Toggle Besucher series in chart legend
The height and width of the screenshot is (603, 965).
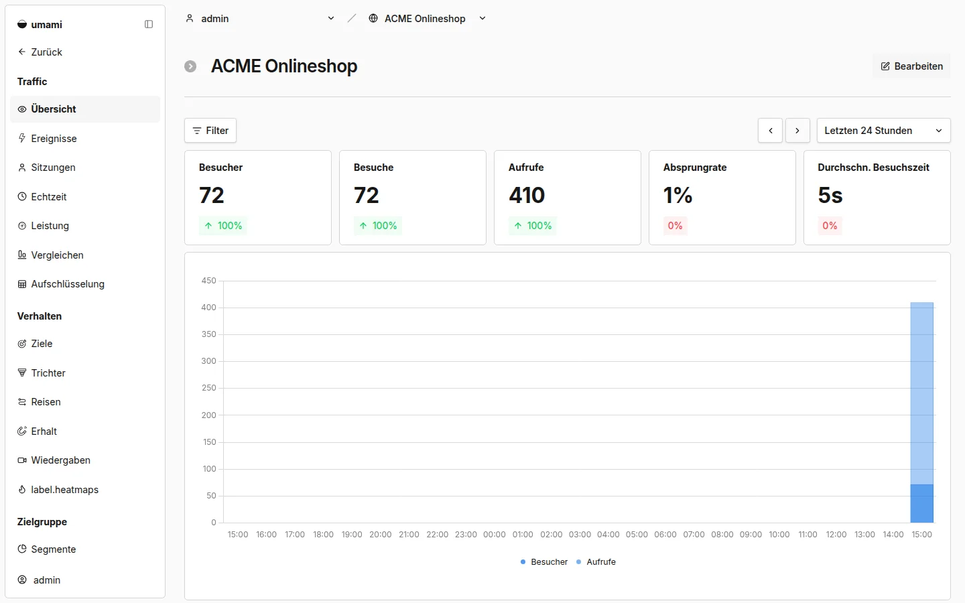(x=544, y=561)
